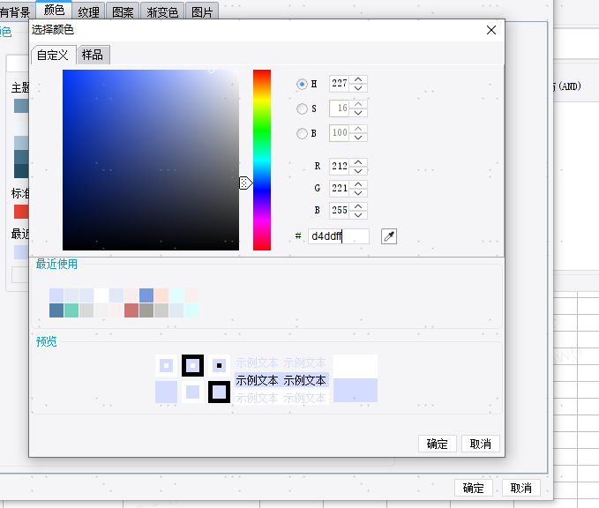Decrease the H value with the down arrow

(x=358, y=88)
